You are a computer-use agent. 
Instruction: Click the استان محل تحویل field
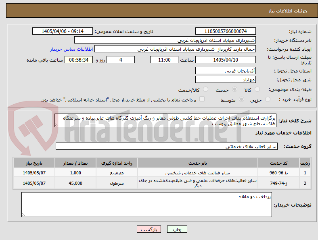(225, 70)
